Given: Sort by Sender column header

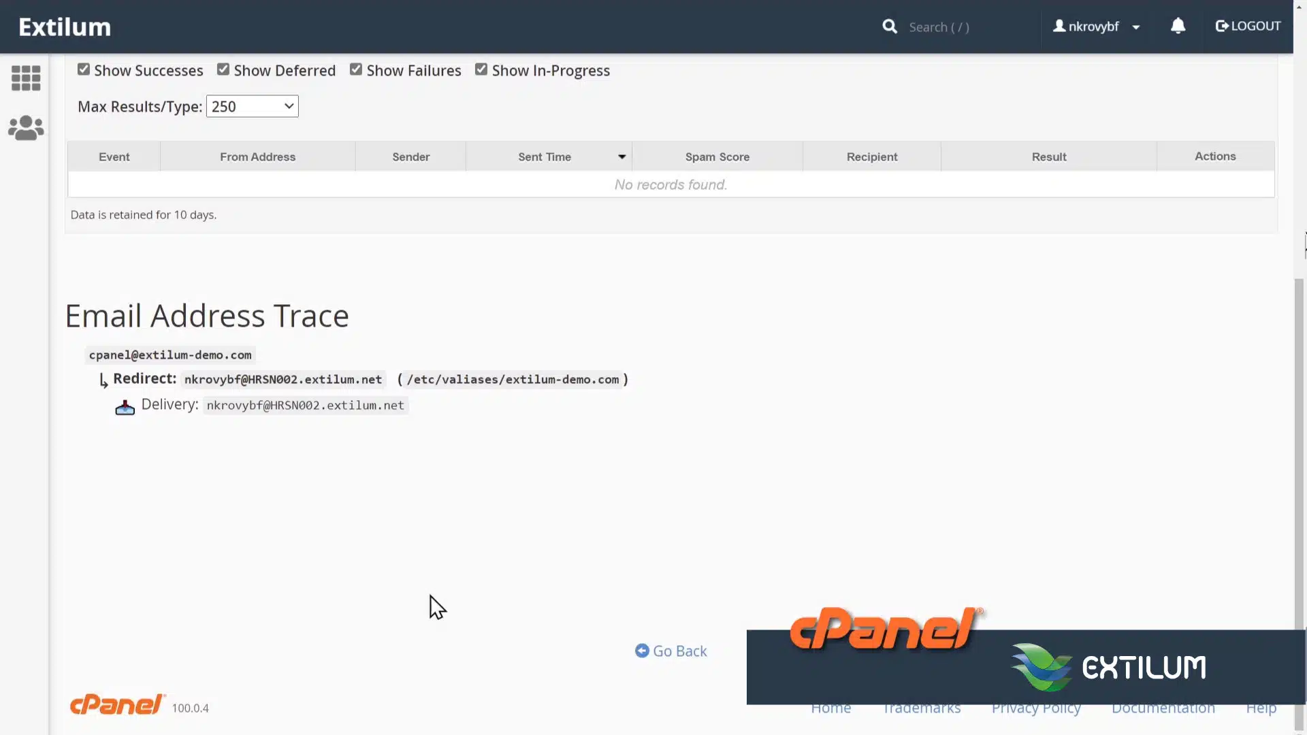Looking at the screenshot, I should pos(411,157).
